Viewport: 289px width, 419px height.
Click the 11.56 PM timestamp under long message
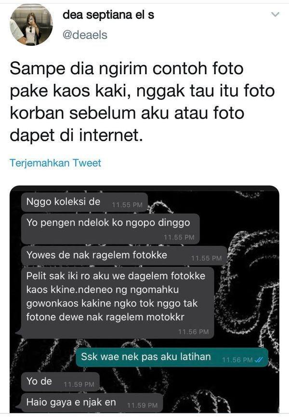coord(194,332)
